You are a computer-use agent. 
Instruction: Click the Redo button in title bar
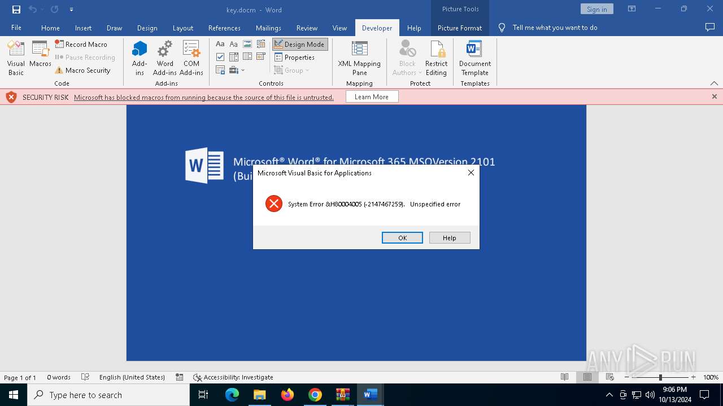[54, 9]
